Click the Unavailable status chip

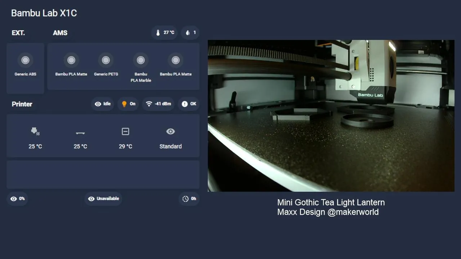(103, 199)
